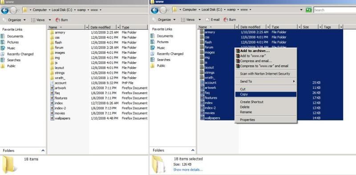Screen dimensions: 356x175
Task: Open Pictures favorite link in right window
Action: coord(162,42)
